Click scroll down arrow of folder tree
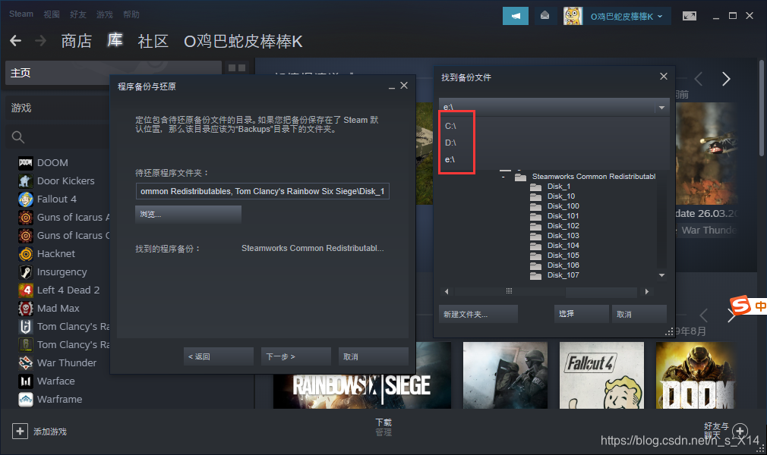 661,275
